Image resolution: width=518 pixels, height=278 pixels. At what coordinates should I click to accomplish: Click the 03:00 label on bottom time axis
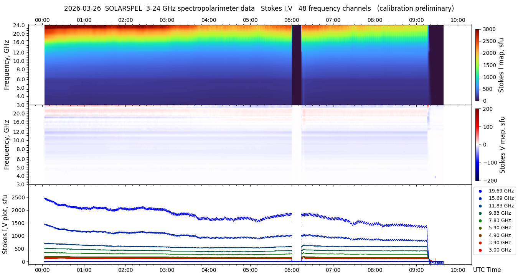[x=167, y=270]
